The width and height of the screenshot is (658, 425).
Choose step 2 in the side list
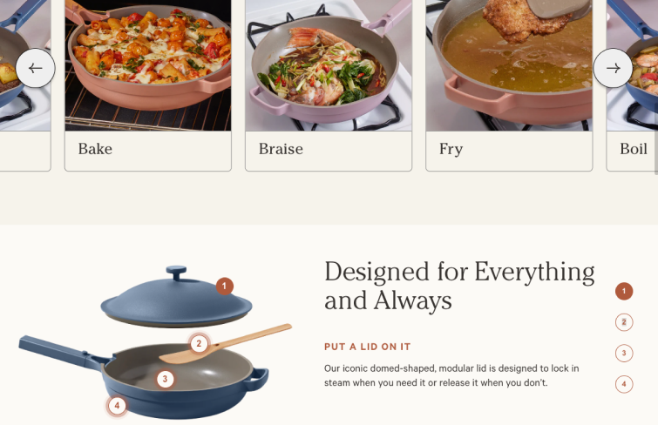click(x=624, y=322)
